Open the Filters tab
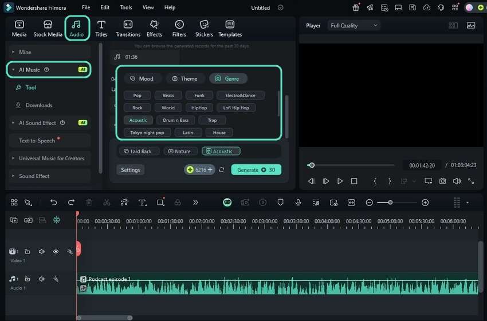 click(179, 29)
